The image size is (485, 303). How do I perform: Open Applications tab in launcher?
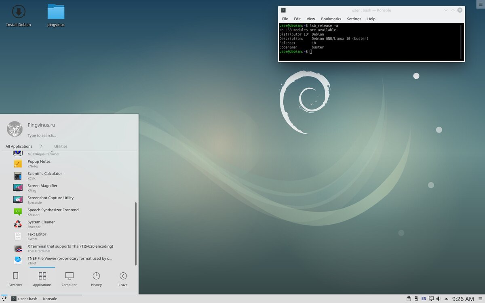point(42,279)
